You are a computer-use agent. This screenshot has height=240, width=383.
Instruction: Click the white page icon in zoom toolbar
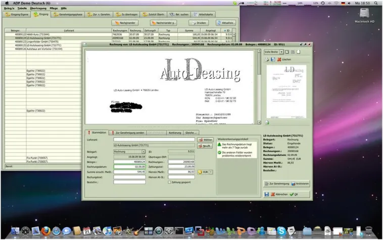coord(298,52)
